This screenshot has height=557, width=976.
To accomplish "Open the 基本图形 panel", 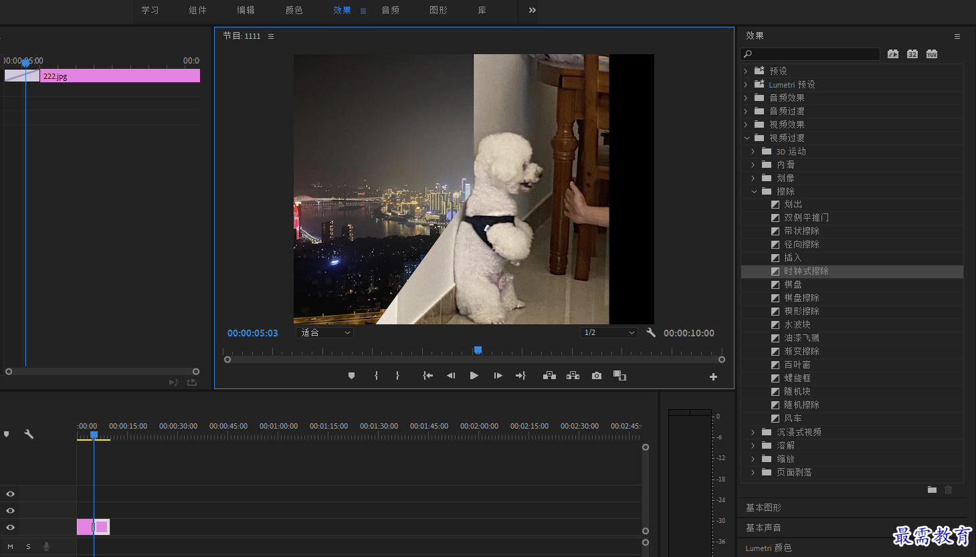I will [763, 508].
